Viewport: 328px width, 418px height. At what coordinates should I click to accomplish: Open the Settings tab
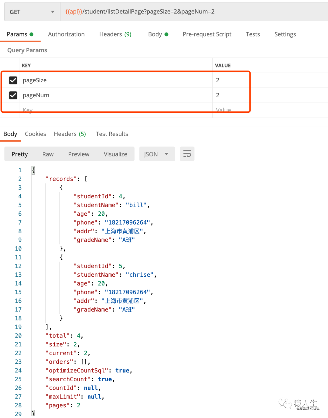(285, 34)
